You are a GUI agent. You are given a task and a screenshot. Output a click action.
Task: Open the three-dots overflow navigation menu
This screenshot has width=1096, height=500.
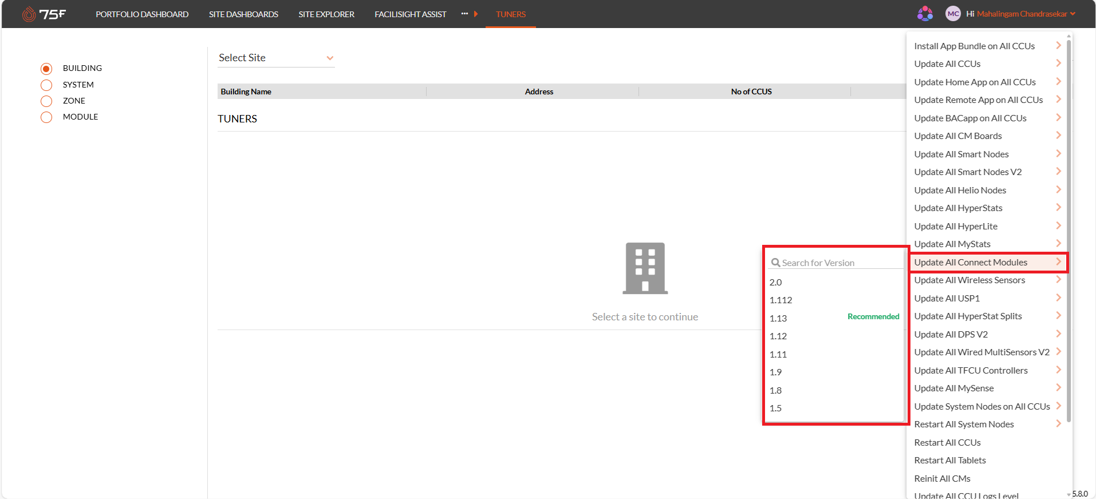pos(464,14)
